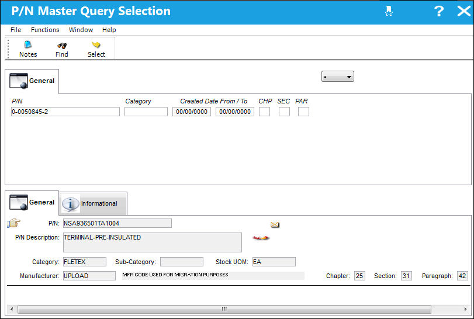Click the pin favorite icon in title bar

coord(389,12)
